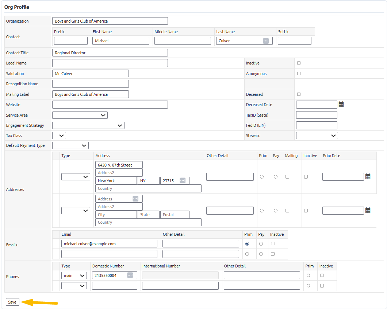Viewport: 387px width, 309px height.
Task: Click the Deceased Date input field
Action: point(317,105)
